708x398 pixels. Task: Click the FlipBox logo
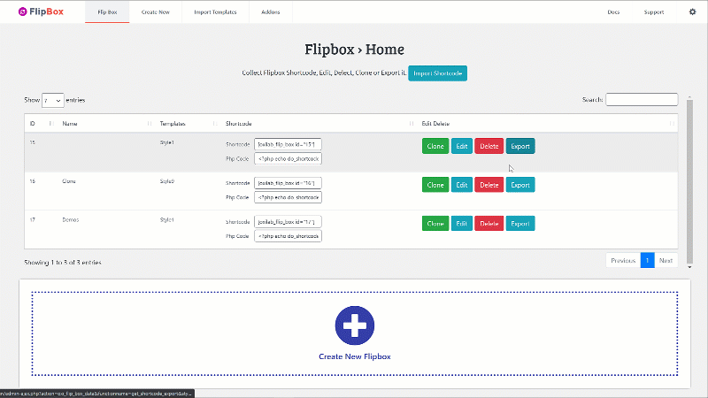click(x=41, y=11)
